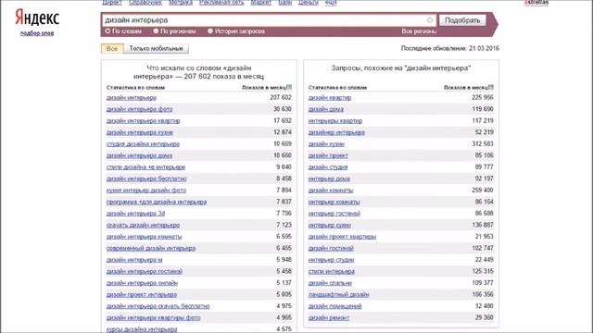This screenshot has width=593, height=333.
Task: Open 'Деньги' in top menu
Action: pos(309,3)
